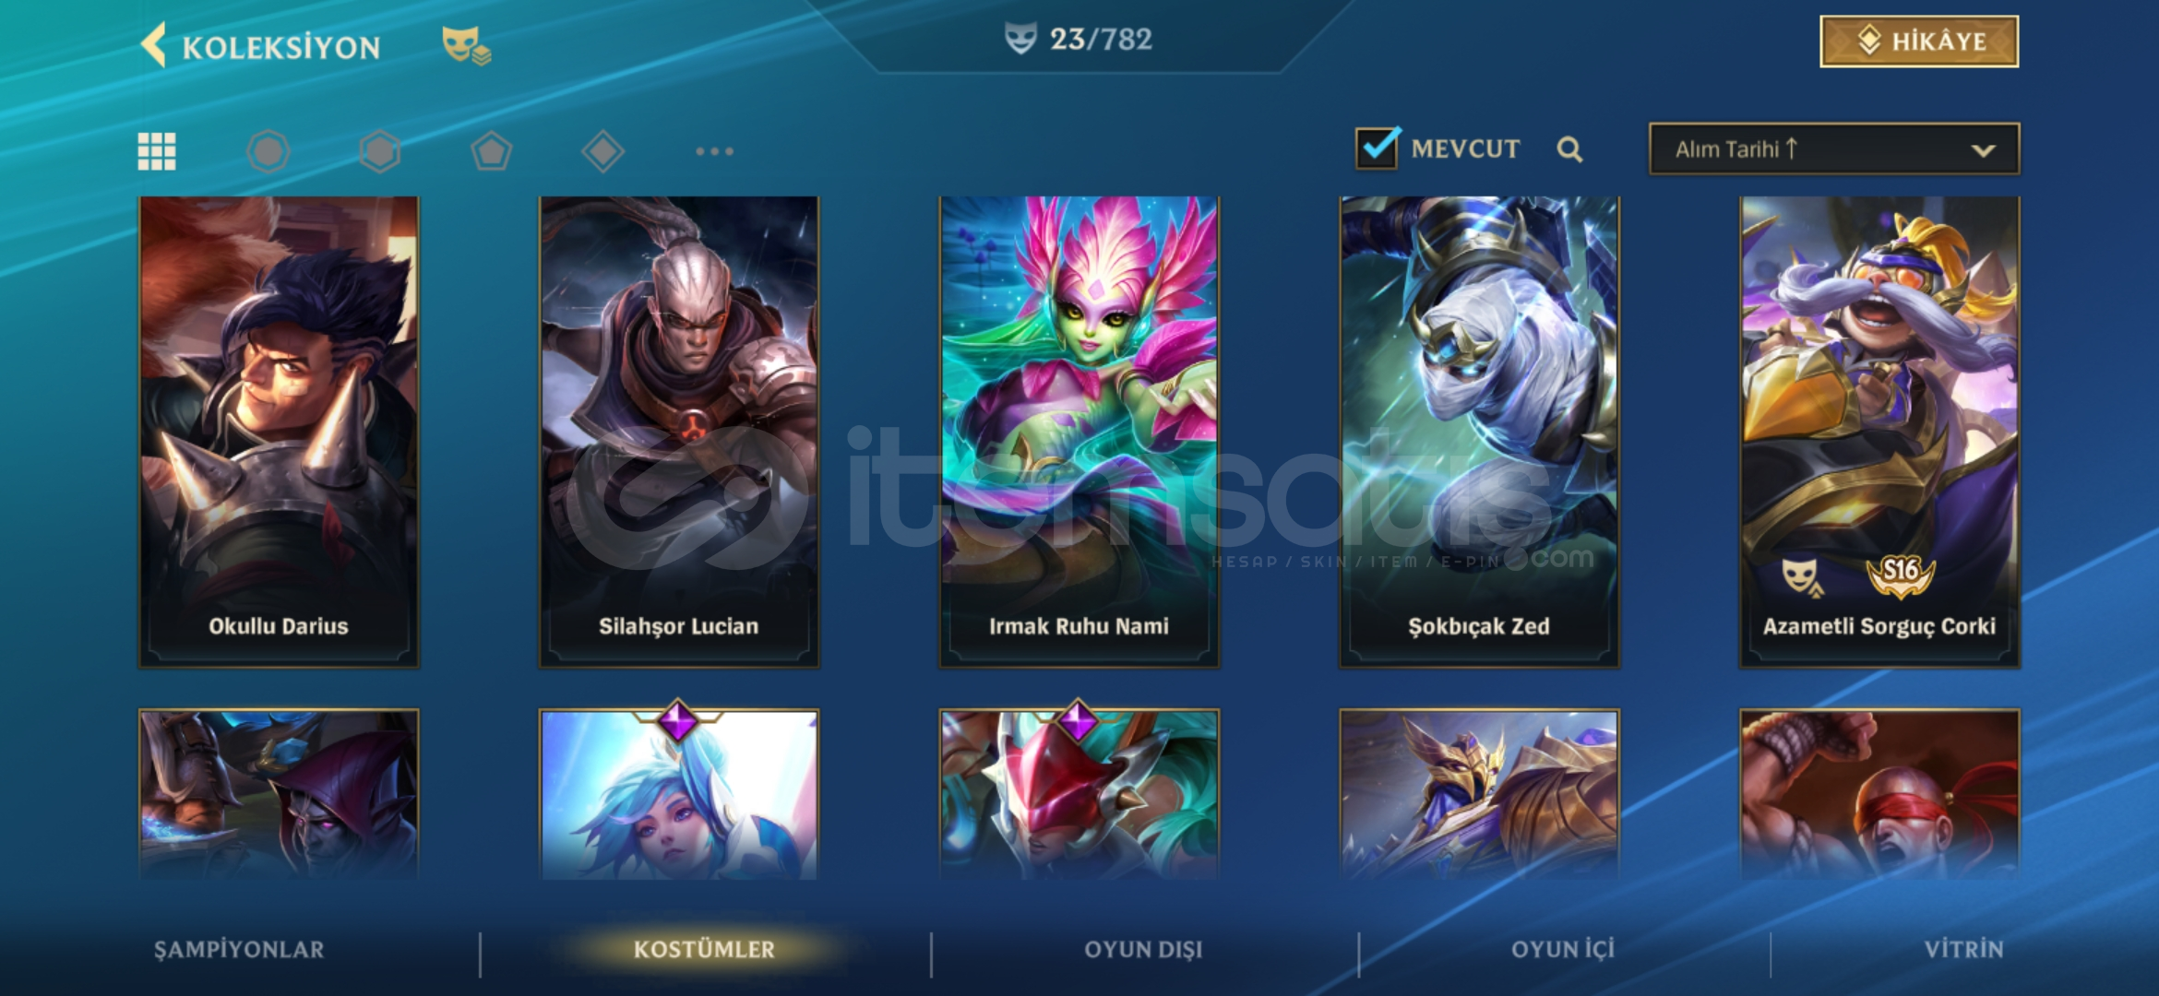Filter by diamond rarity tier icon
This screenshot has height=996, width=2159.
[603, 151]
